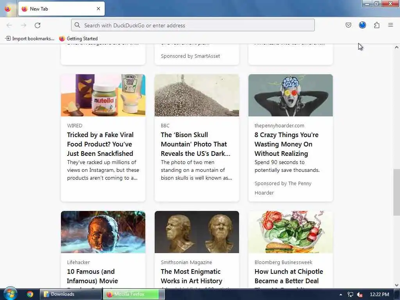Open '8 Crazy Things You're Wasting Money On'

[286, 144]
